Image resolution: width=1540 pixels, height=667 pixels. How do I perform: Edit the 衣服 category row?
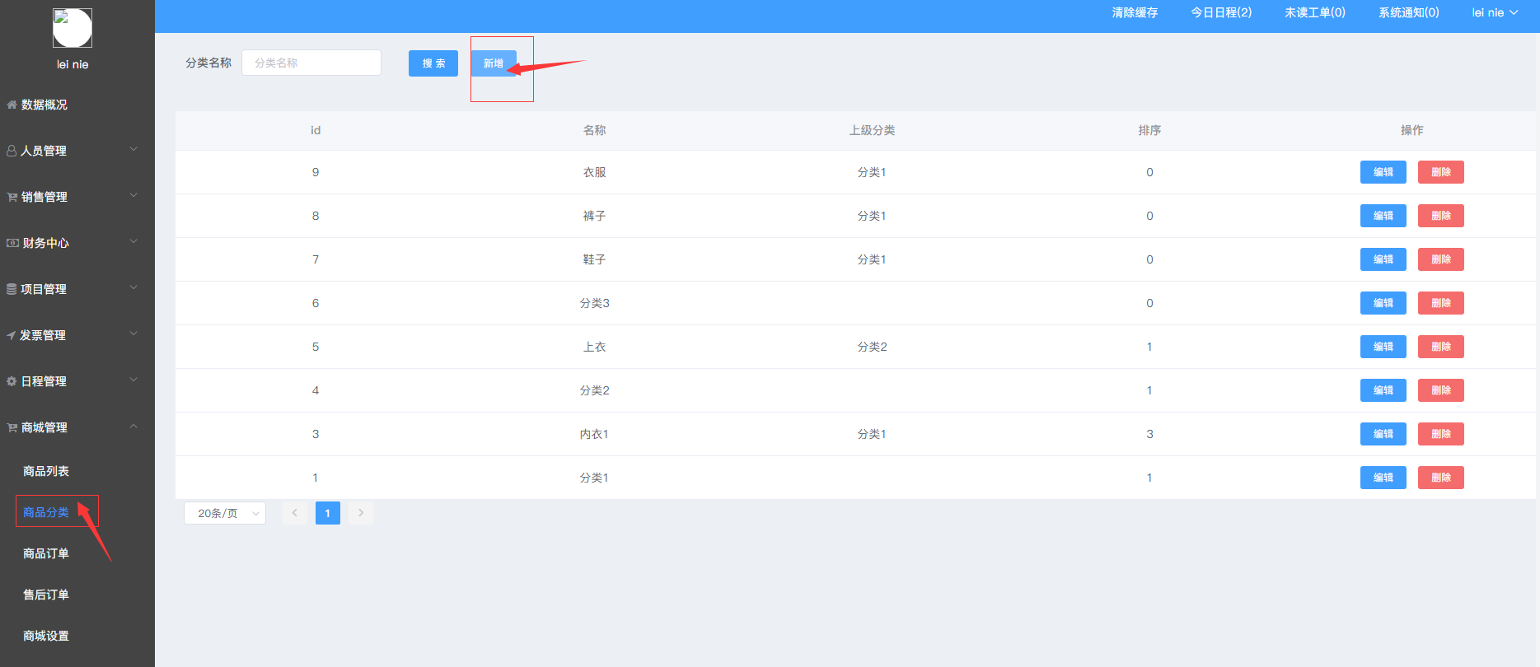[1383, 172]
